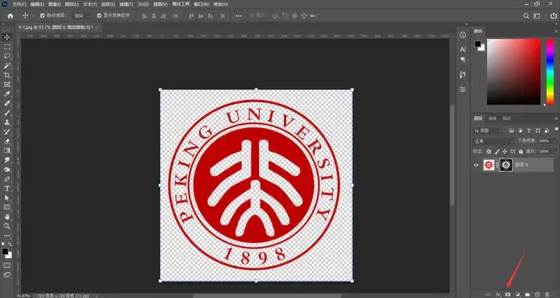Open the Filter menu

126,5
